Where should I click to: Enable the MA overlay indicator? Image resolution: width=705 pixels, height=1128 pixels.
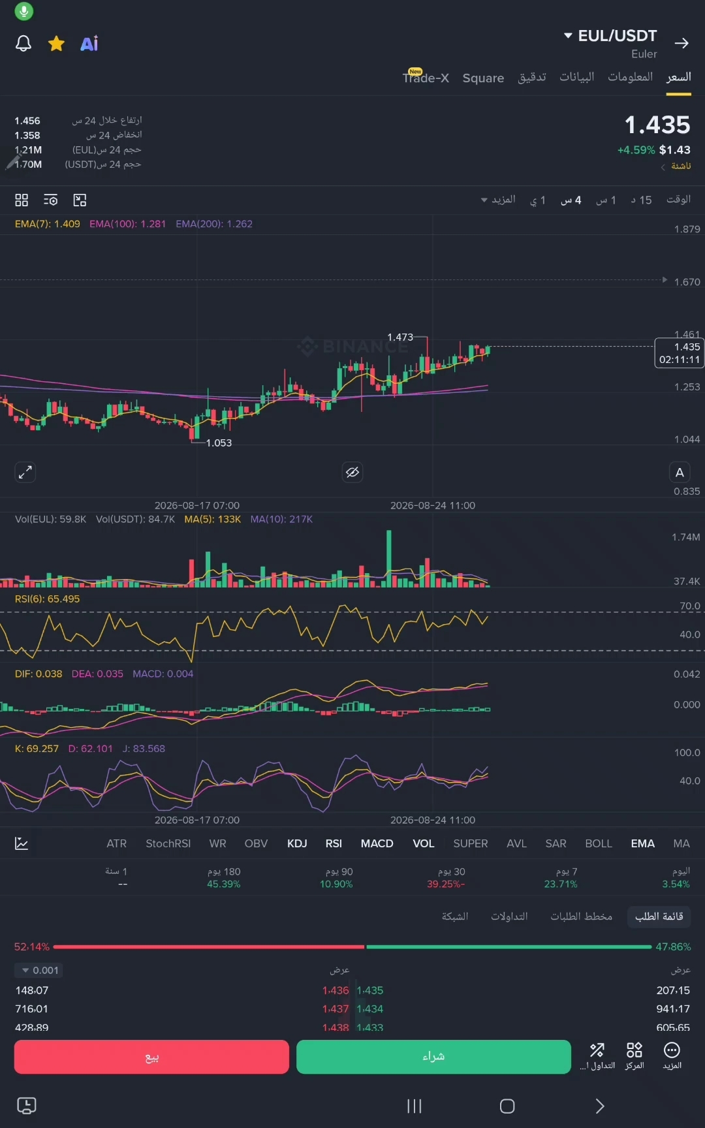(681, 843)
